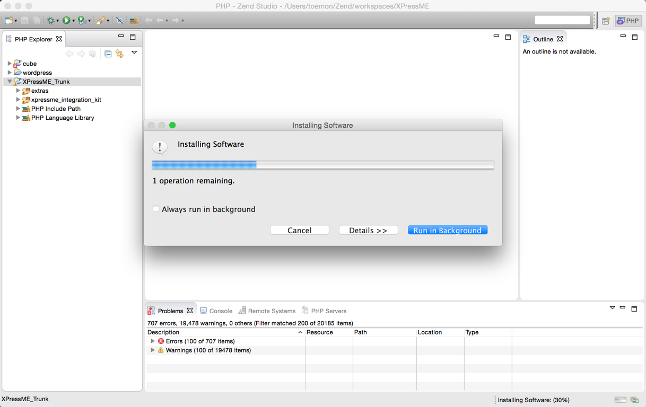Select the Problems tab
Screen dimensions: 646x407
pyautogui.click(x=170, y=311)
